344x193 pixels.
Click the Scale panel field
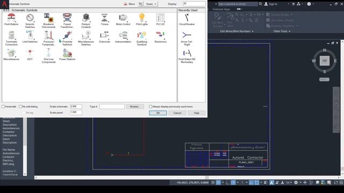pos(76,113)
